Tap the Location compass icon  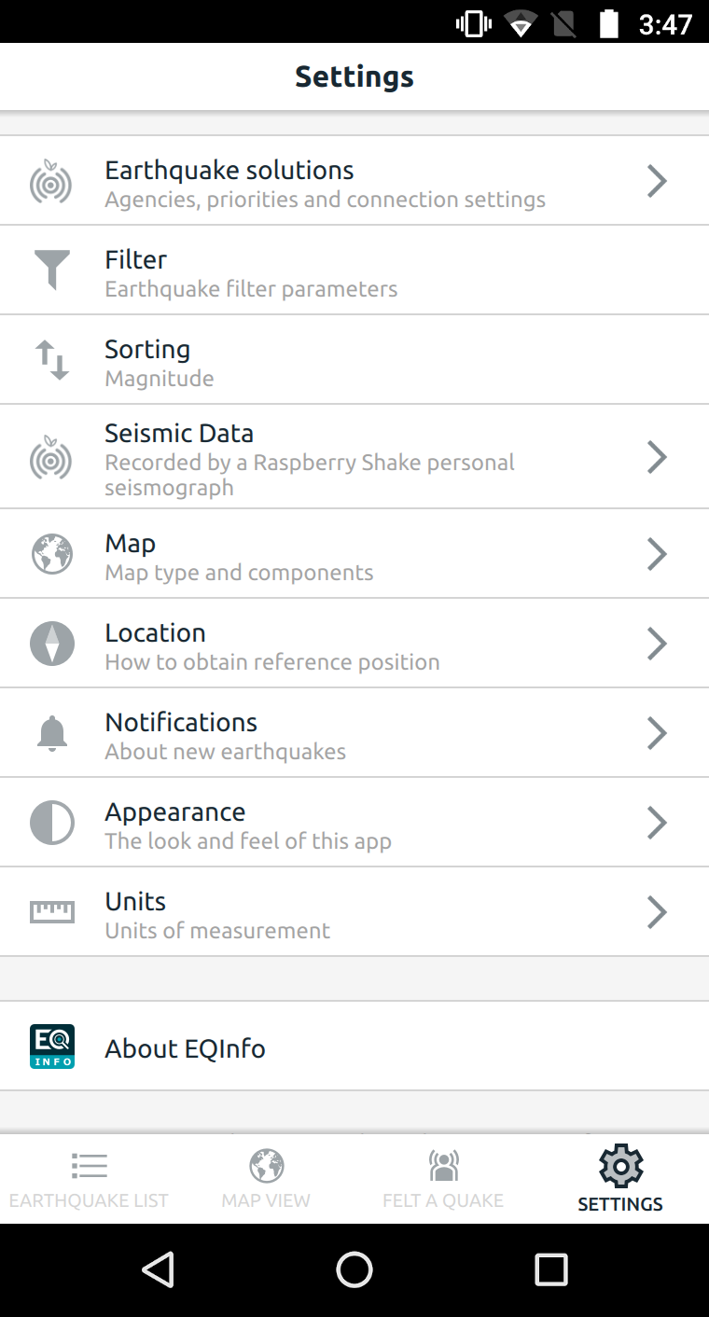(51, 644)
